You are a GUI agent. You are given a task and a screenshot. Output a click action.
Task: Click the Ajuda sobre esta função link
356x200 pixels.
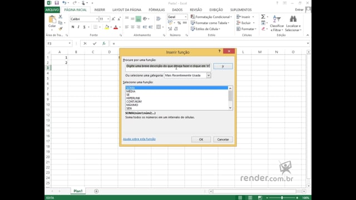139,139
